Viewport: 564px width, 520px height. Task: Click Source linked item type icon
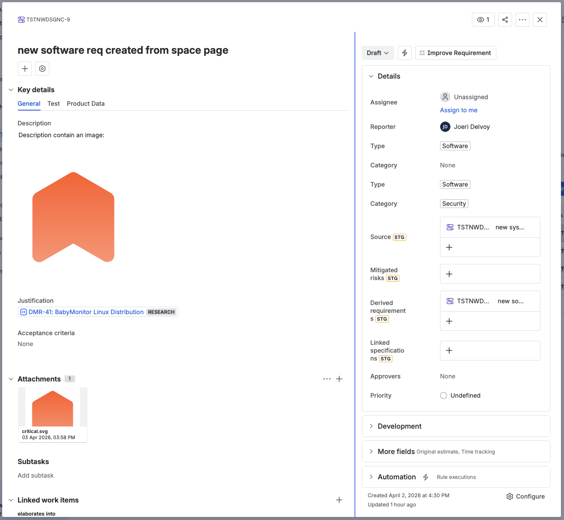pos(450,227)
